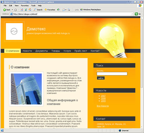144x133 pixels.
Task: Open the File menu
Action: pos(5,5)
